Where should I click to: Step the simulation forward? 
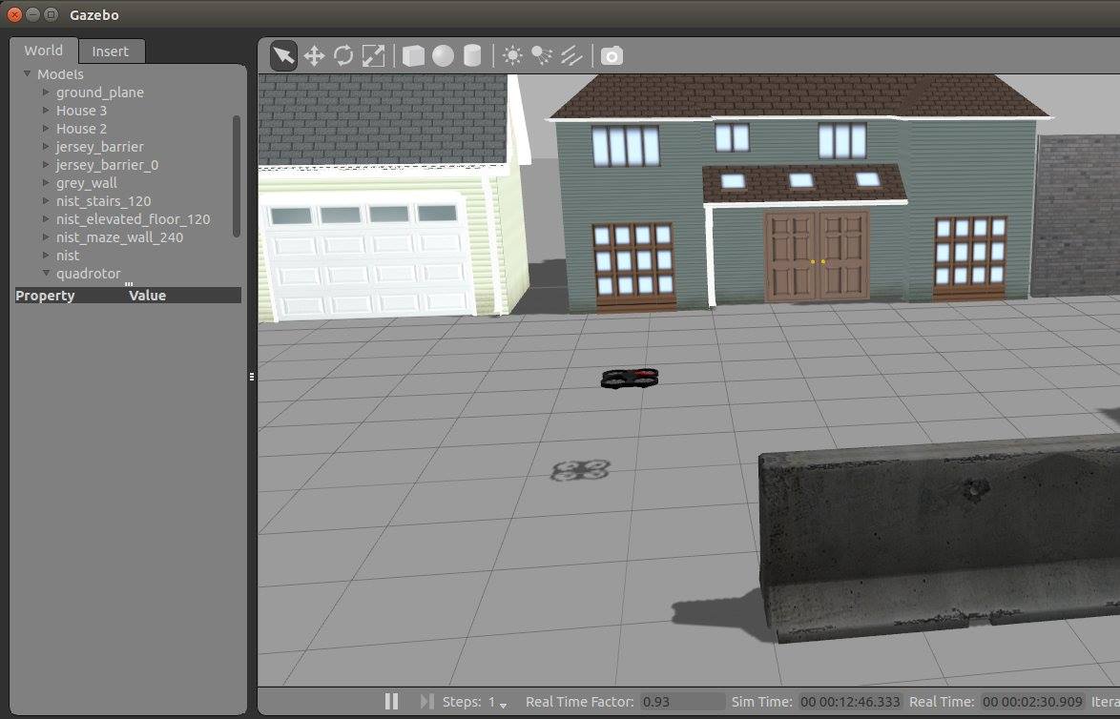(x=426, y=702)
